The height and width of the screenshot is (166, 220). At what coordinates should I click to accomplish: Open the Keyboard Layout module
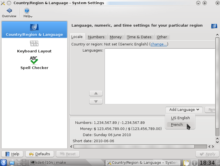[x=34, y=47]
